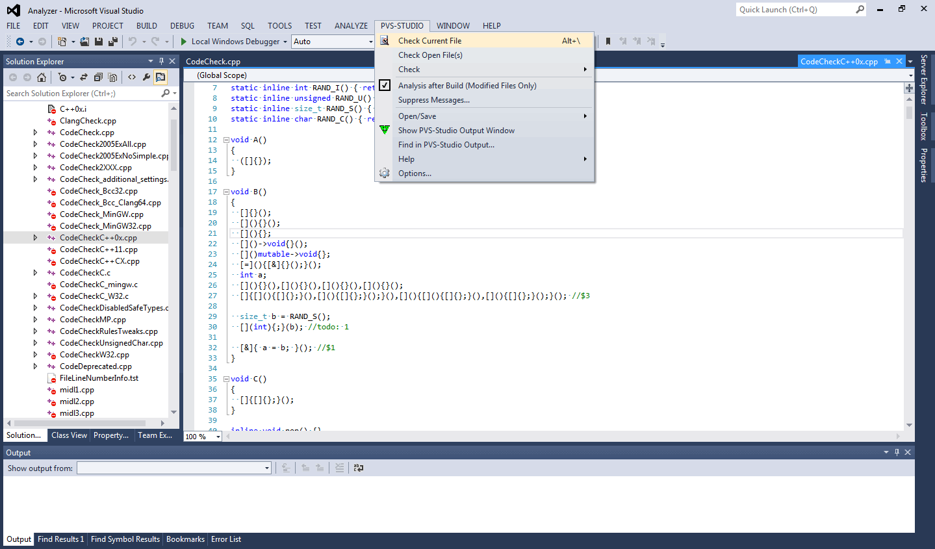Toggle auto-hide pin on Solution Explorer panel
The image size is (935, 549).
tap(161, 61)
